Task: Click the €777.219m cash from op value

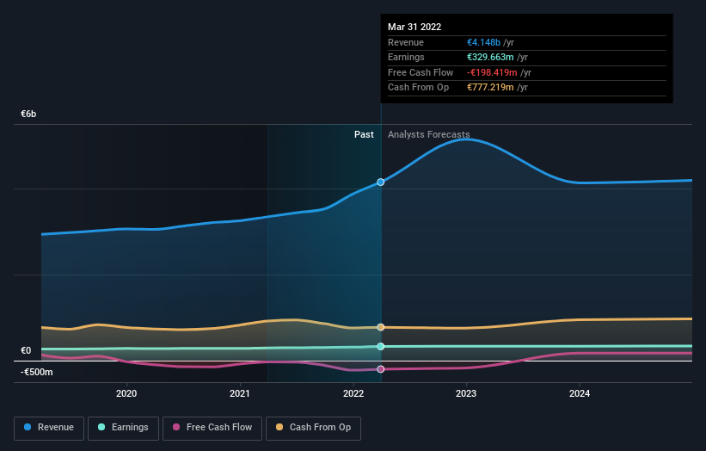Action: coord(490,88)
